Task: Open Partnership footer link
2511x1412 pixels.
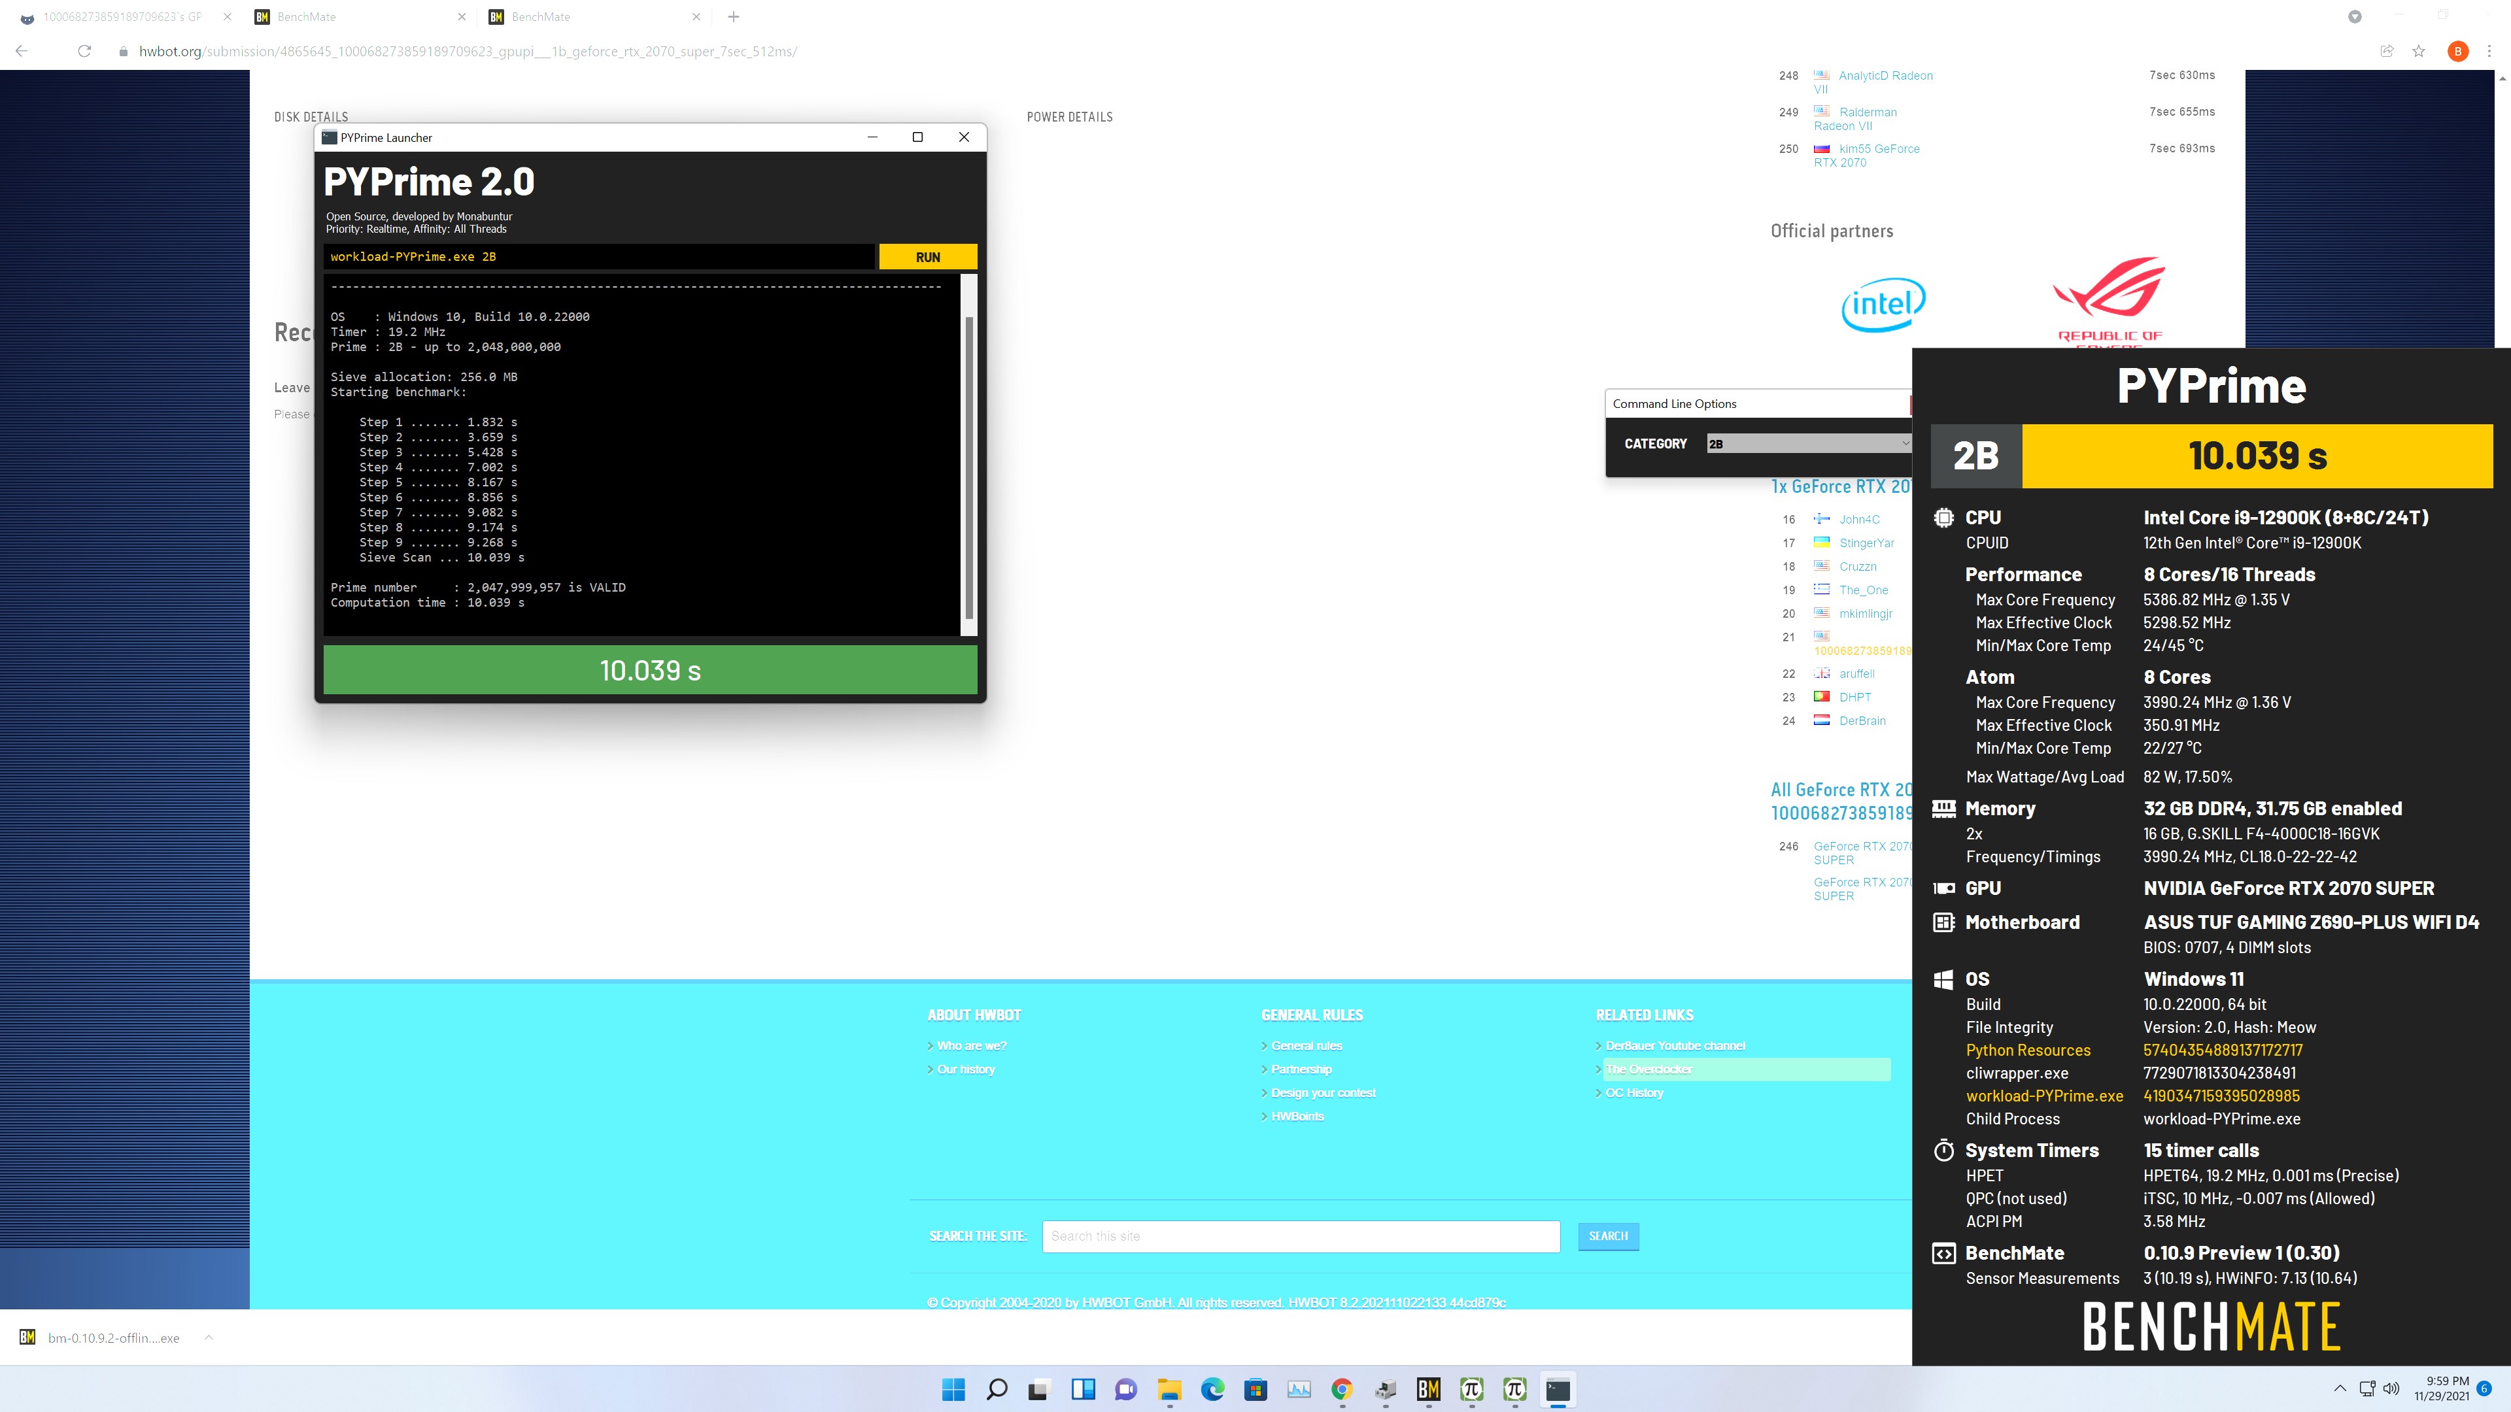Action: pos(1301,1069)
